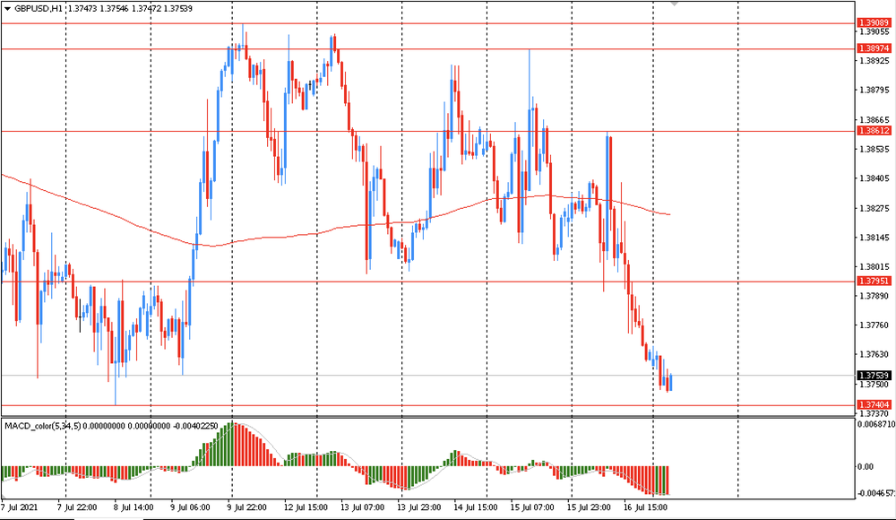The image size is (896, 520).
Task: Click the red 1.38612 resistance level tag
Action: click(874, 131)
